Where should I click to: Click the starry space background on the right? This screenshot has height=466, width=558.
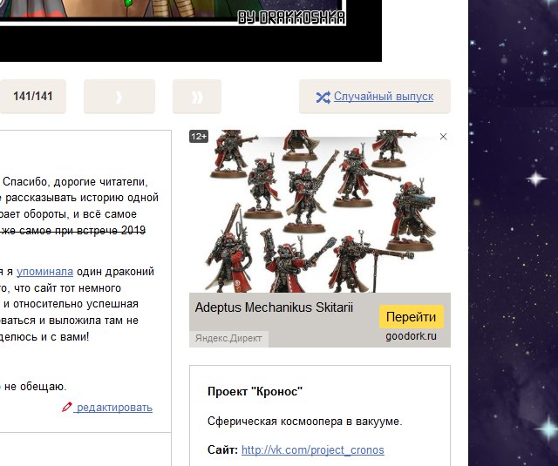(x=514, y=261)
